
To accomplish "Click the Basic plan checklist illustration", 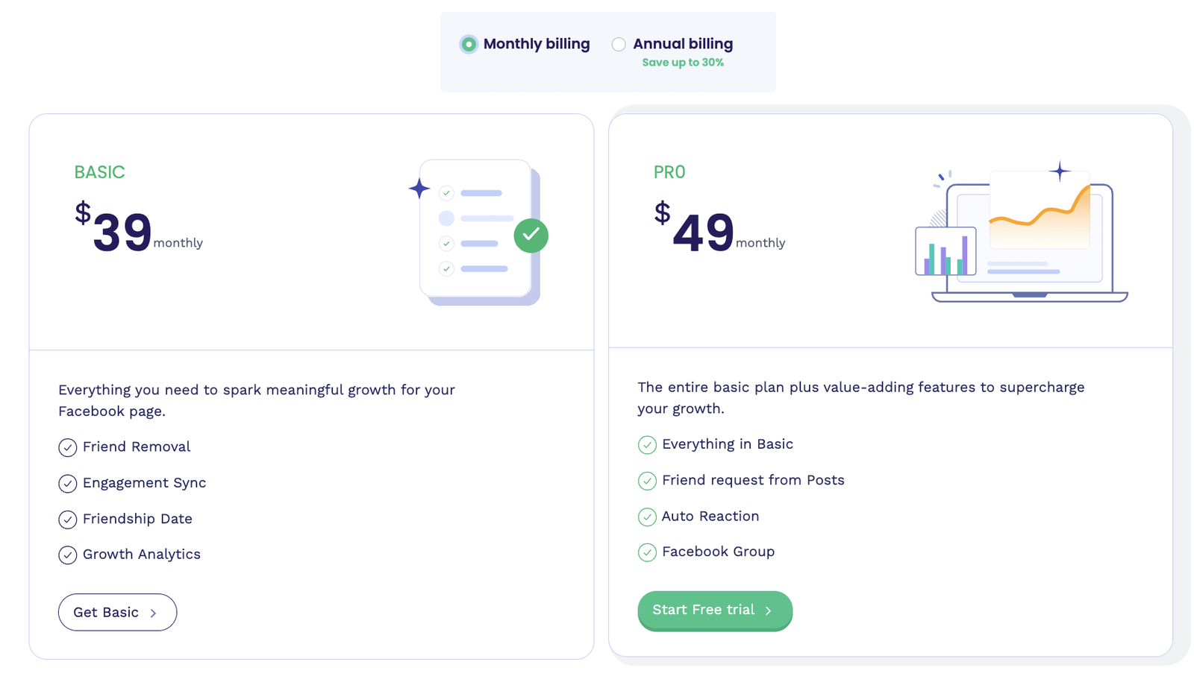I will pos(478,231).
